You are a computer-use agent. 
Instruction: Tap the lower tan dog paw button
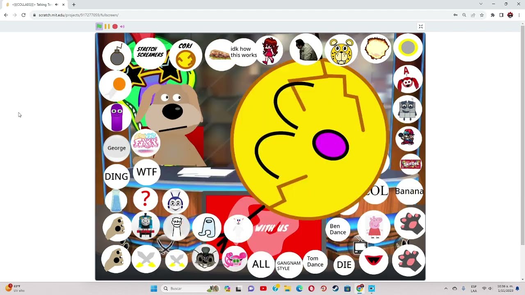click(116, 259)
